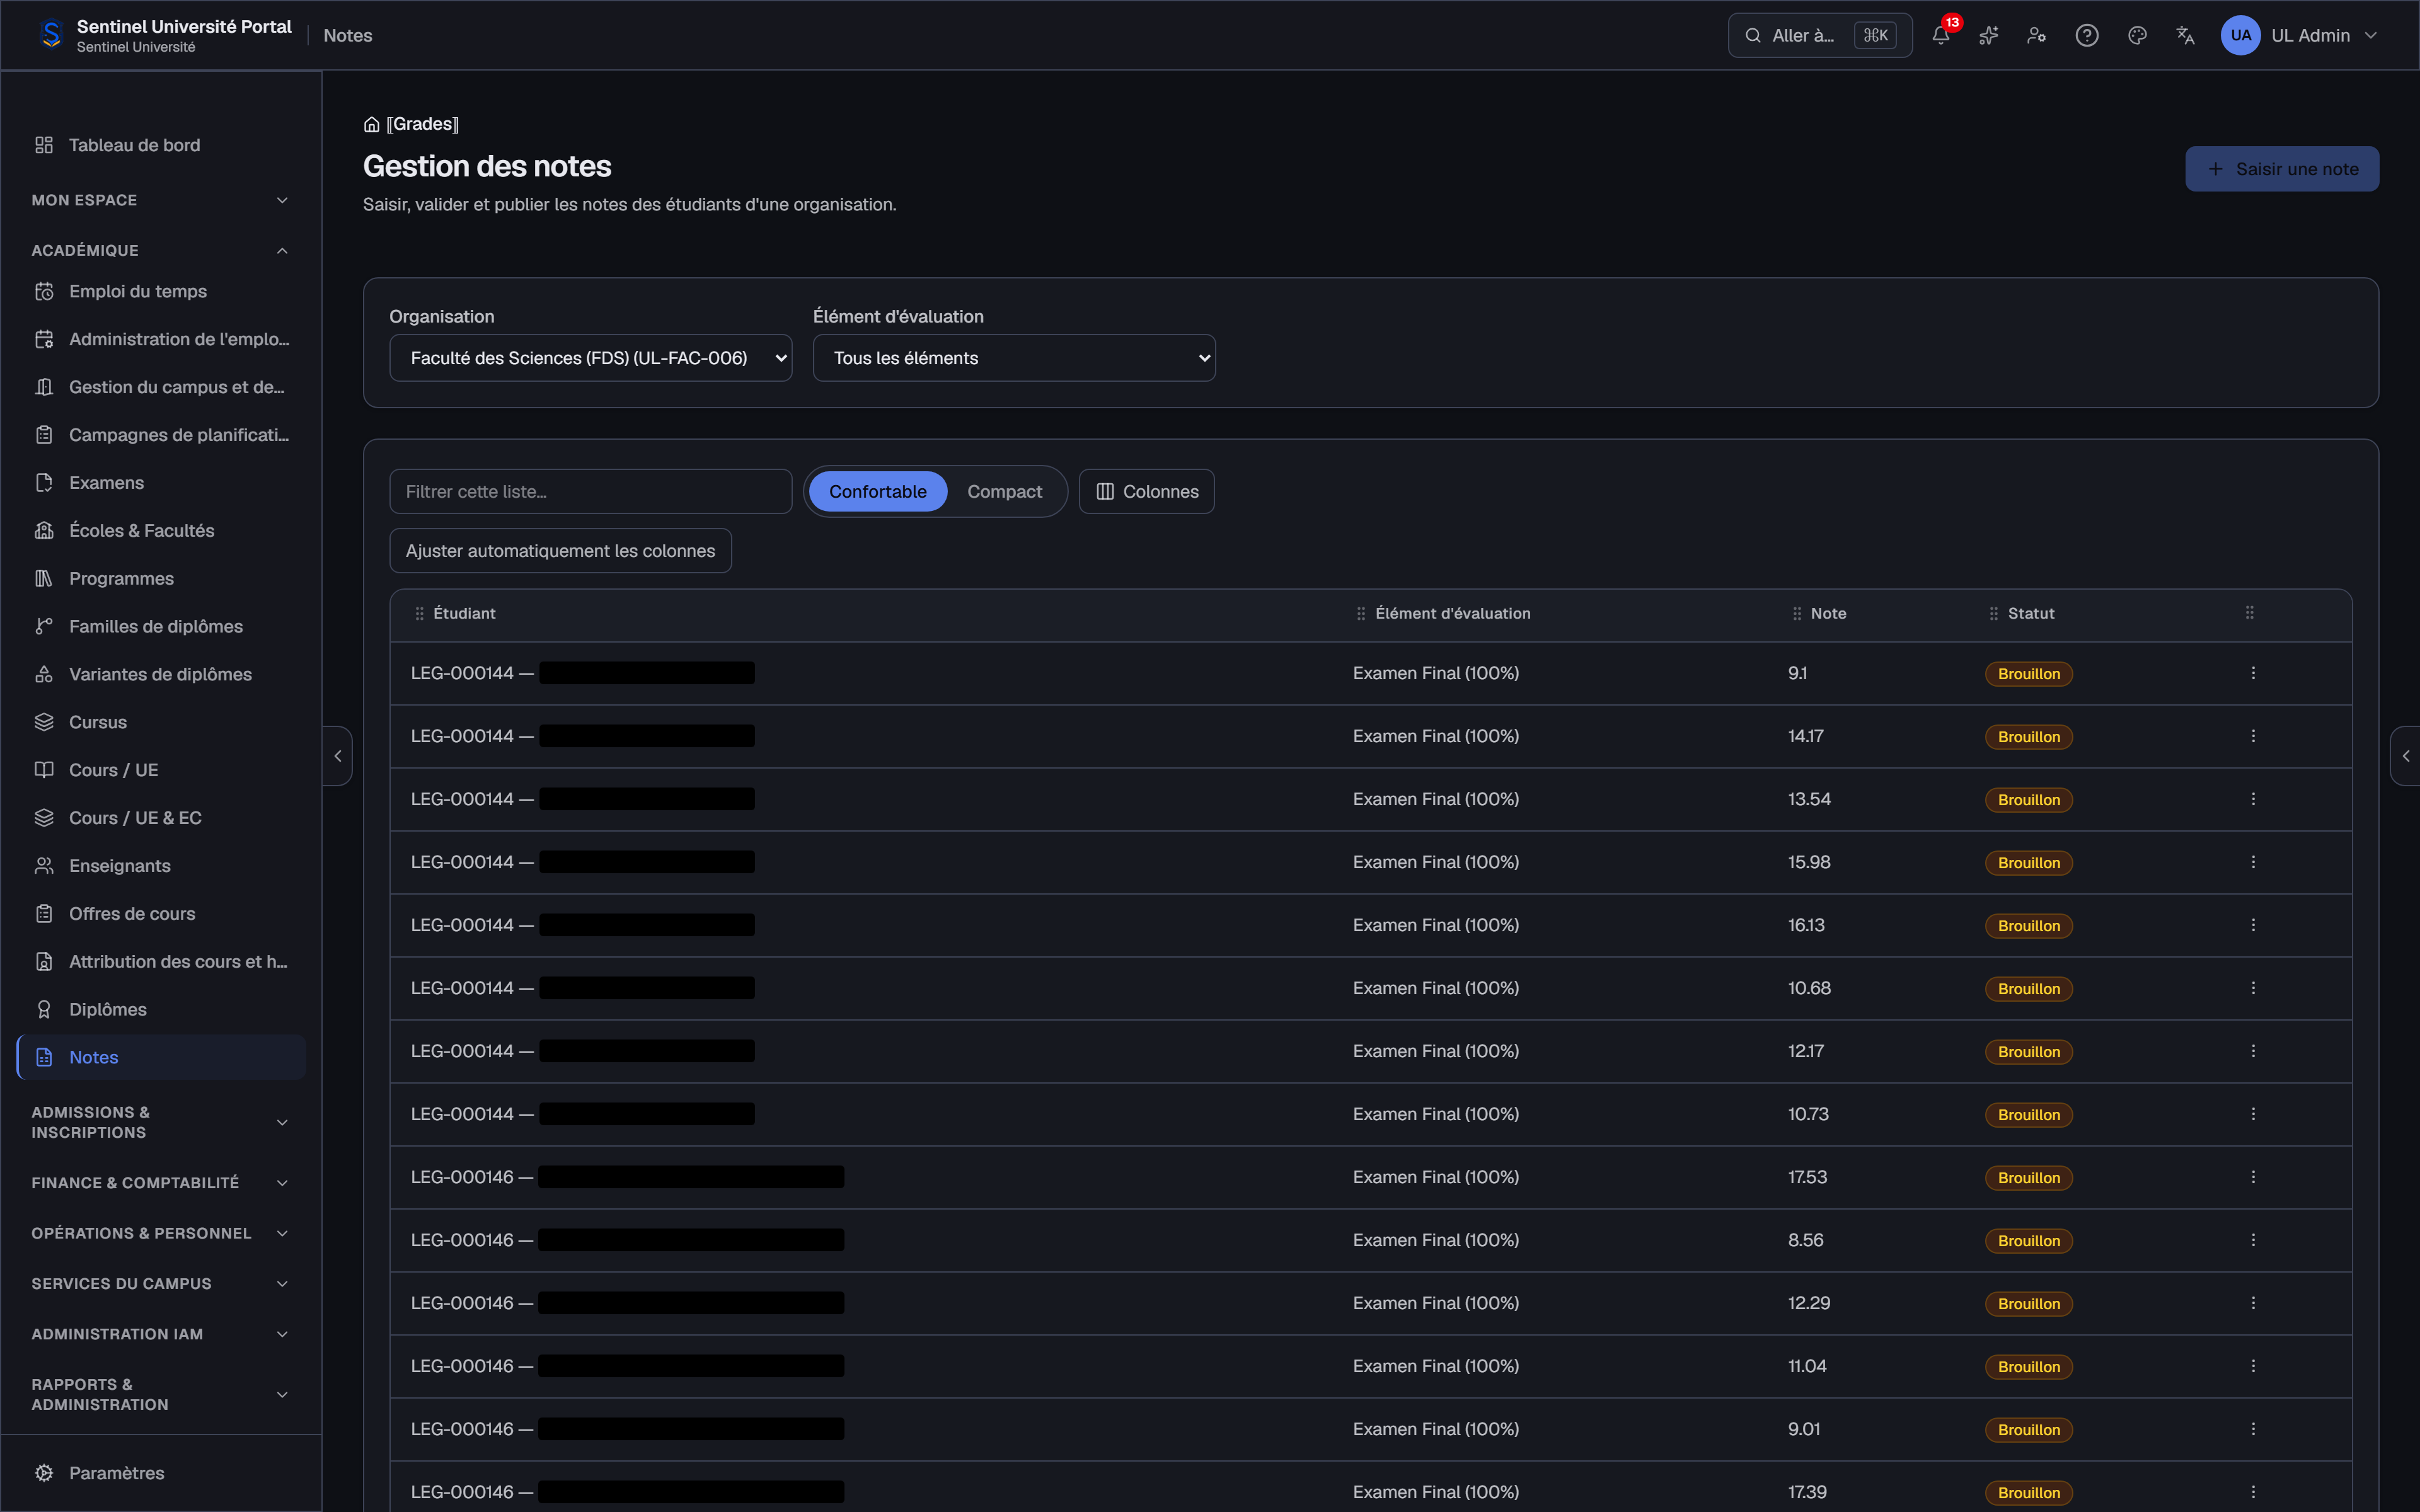Open Paramètres at sidebar bottom

(x=161, y=1473)
